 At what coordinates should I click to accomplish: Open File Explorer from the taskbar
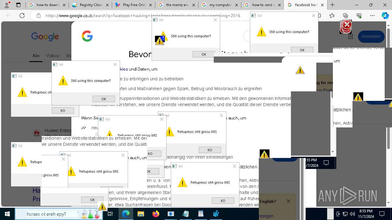(141, 214)
